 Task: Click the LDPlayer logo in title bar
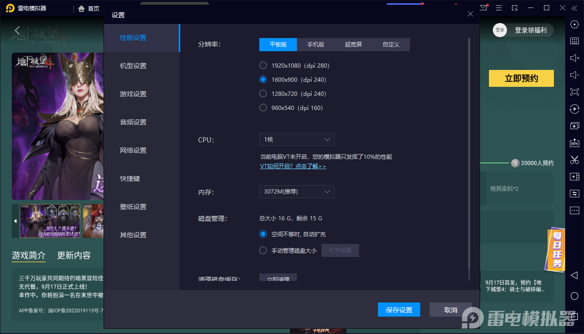pyautogui.click(x=10, y=8)
